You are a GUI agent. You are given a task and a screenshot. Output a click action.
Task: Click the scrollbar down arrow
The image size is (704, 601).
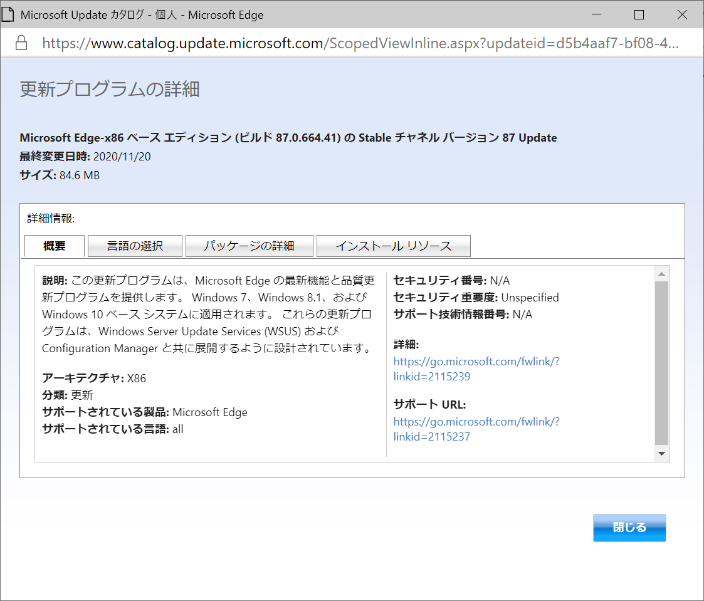tap(661, 453)
